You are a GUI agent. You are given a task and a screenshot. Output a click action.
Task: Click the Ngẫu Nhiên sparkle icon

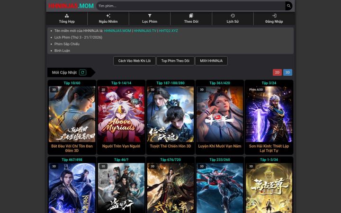(x=108, y=16)
